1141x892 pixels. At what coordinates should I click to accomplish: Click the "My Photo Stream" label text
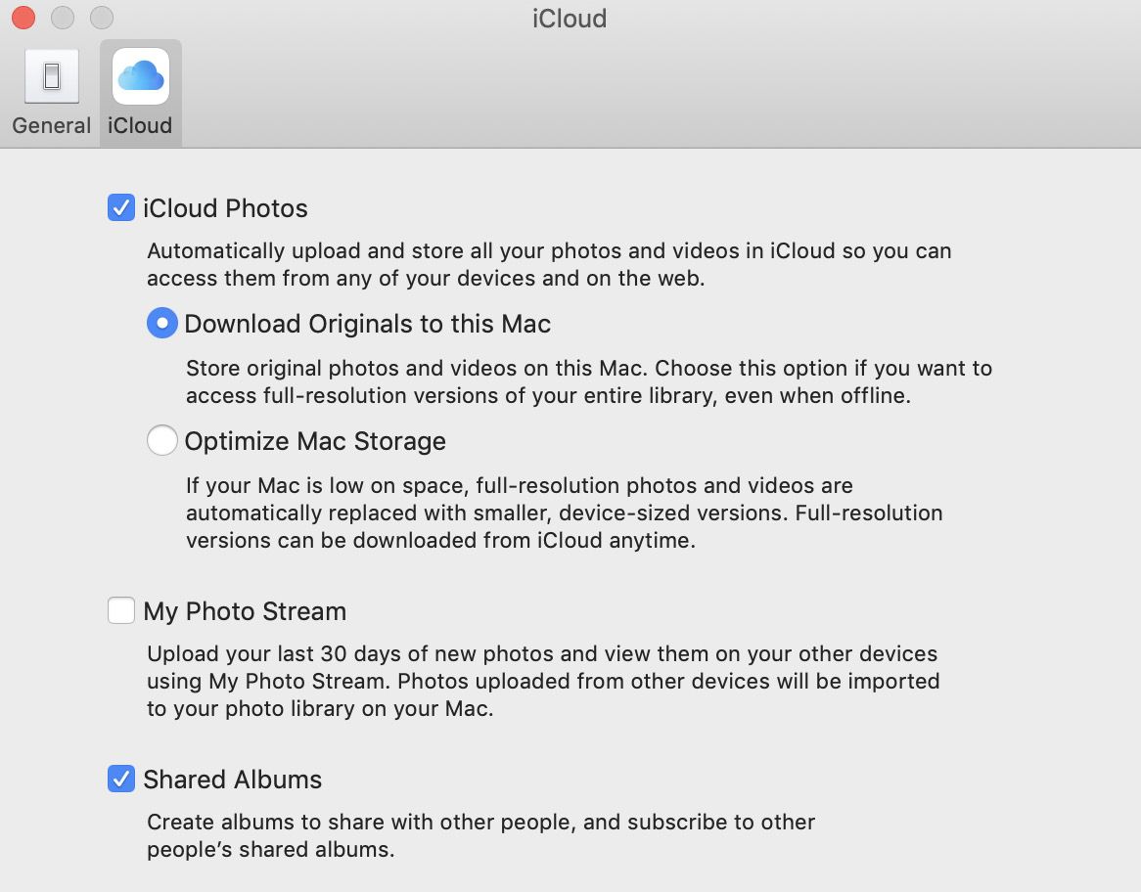coord(245,611)
